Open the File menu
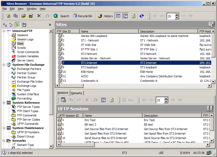The height and width of the screenshot is (157, 217). click(4, 9)
